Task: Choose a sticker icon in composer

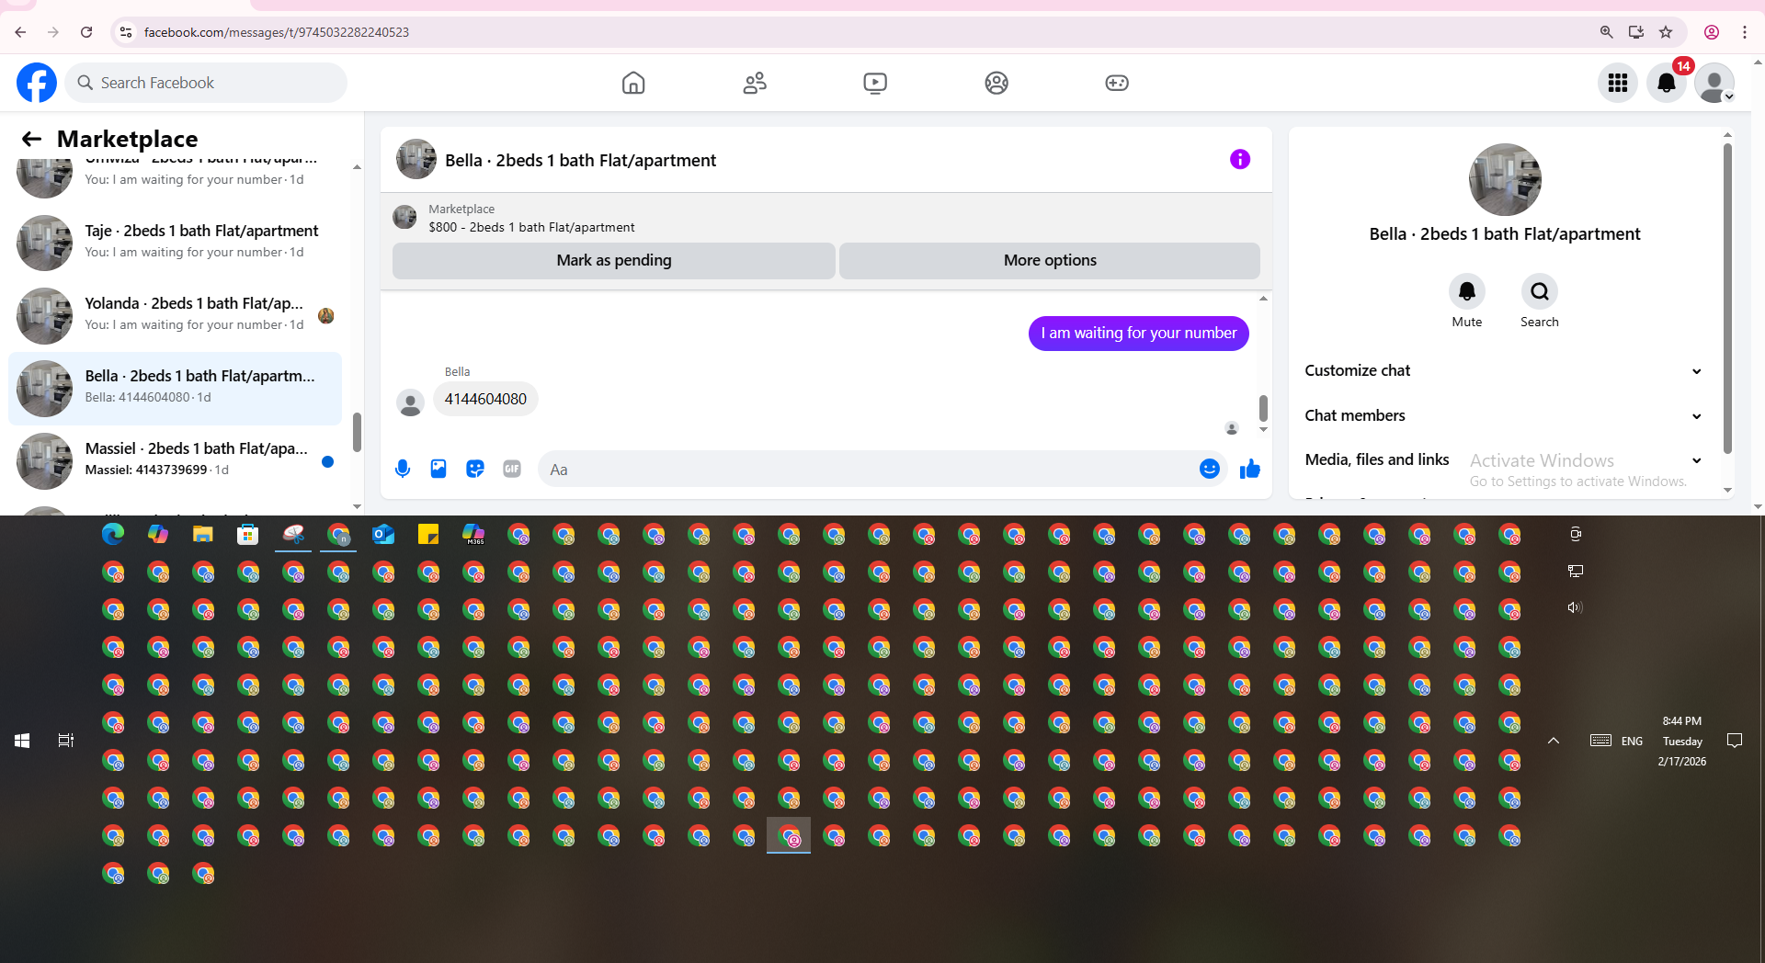Action: (475, 470)
